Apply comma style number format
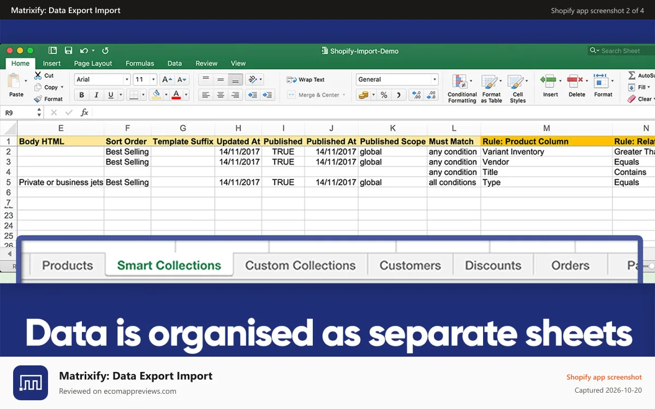 point(399,95)
